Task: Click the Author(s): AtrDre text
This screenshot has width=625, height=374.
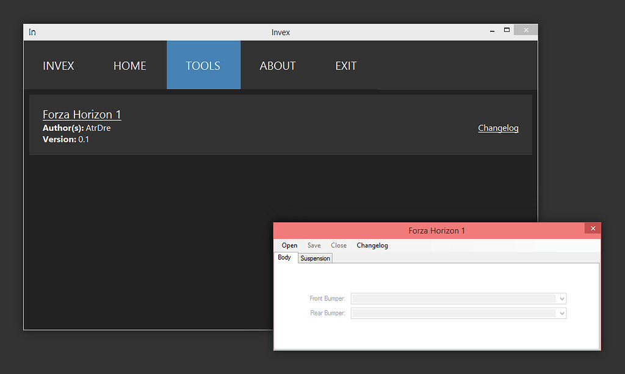Action: (76, 128)
